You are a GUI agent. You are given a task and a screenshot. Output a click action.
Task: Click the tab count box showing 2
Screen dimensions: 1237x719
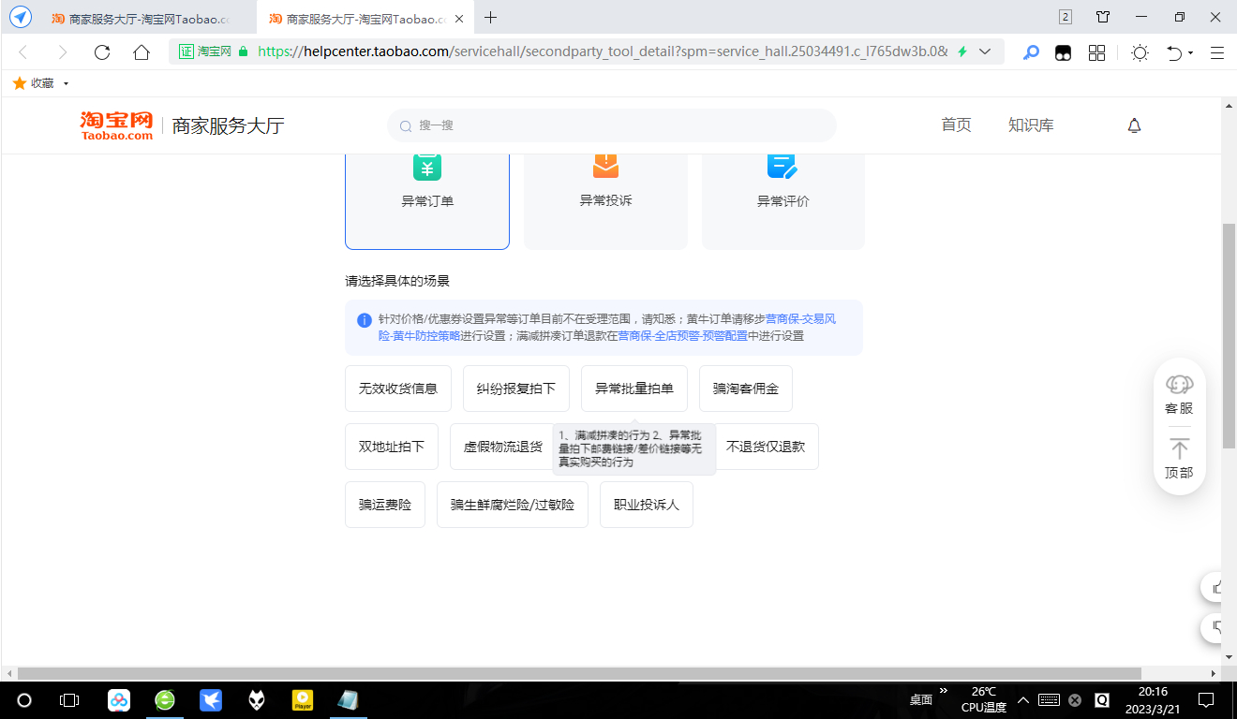point(1066,17)
